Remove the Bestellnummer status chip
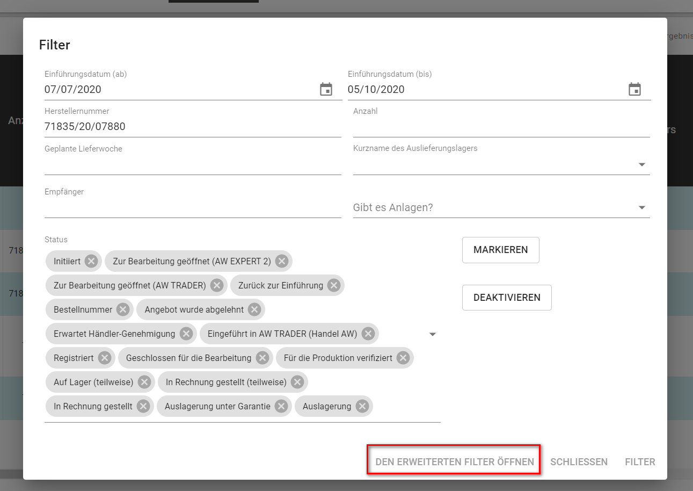The height and width of the screenshot is (491, 693). [123, 310]
